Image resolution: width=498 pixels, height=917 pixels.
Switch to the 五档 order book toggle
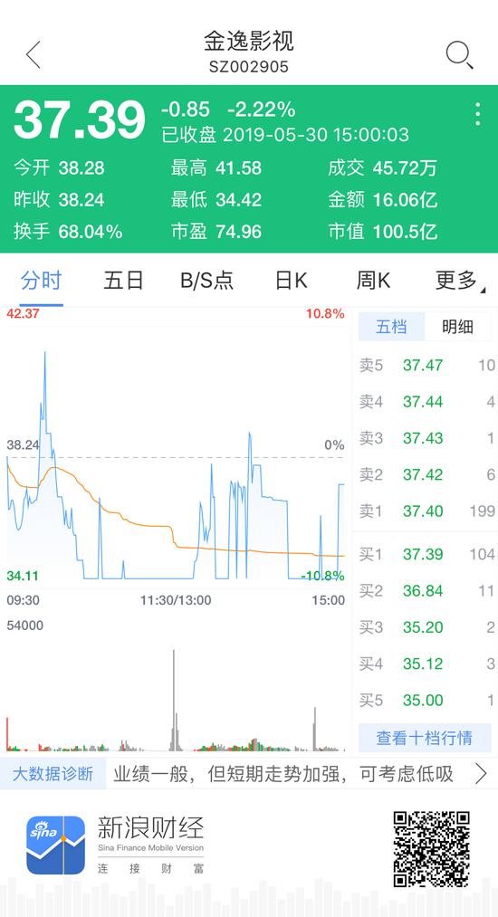point(391,326)
